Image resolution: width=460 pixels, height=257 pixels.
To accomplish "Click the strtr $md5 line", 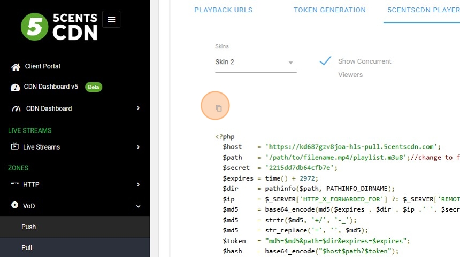I will click(289, 220).
